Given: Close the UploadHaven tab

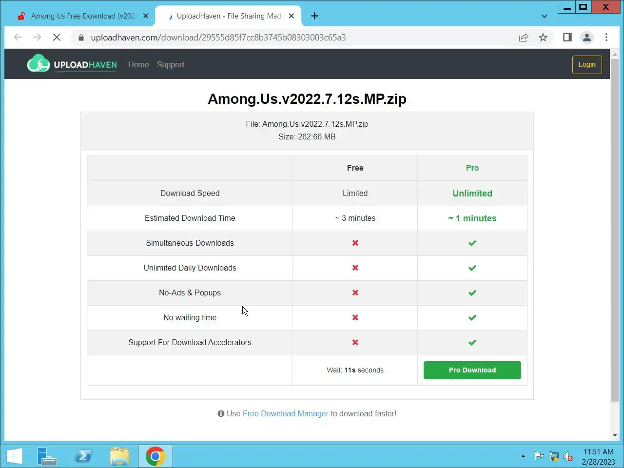Looking at the screenshot, I should coord(291,16).
